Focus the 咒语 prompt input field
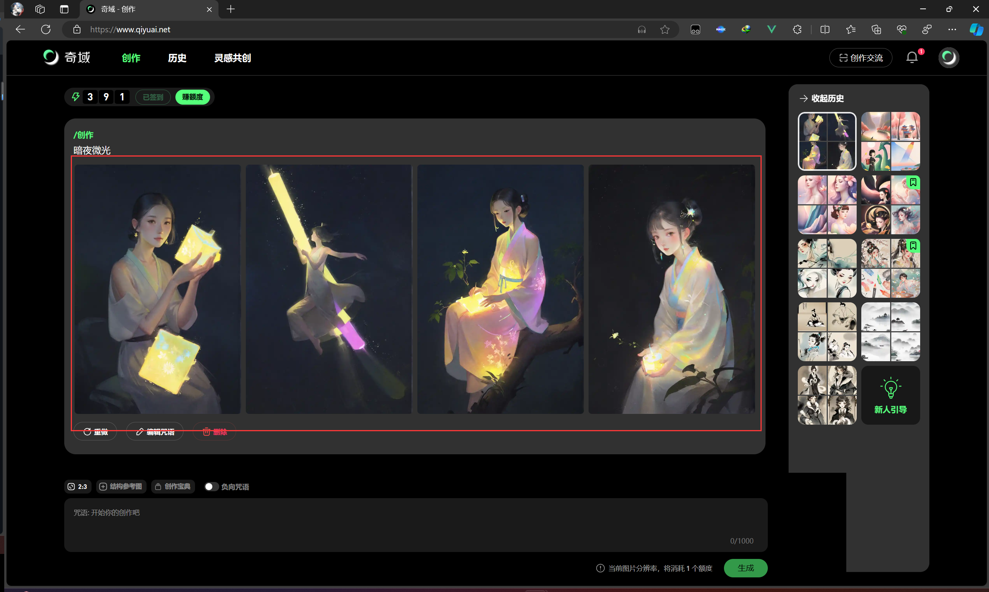This screenshot has height=592, width=989. 416,525
